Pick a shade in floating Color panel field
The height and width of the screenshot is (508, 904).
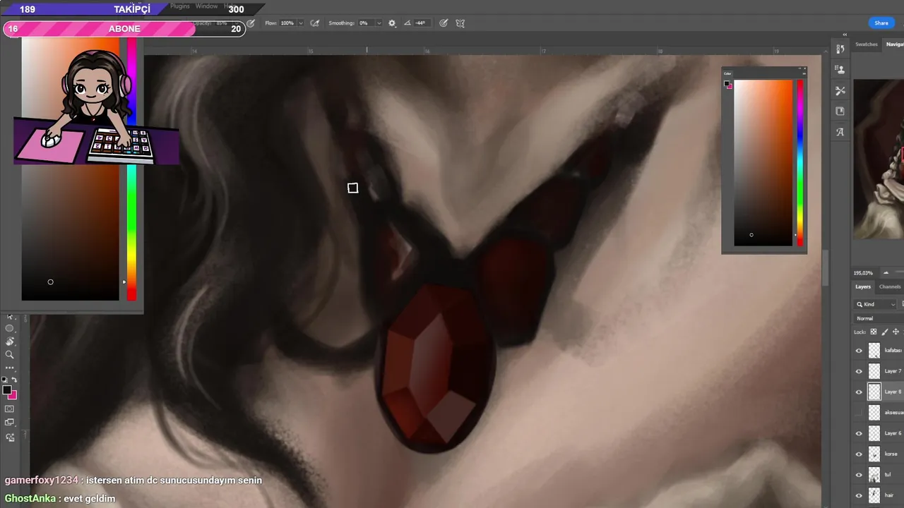coord(763,162)
